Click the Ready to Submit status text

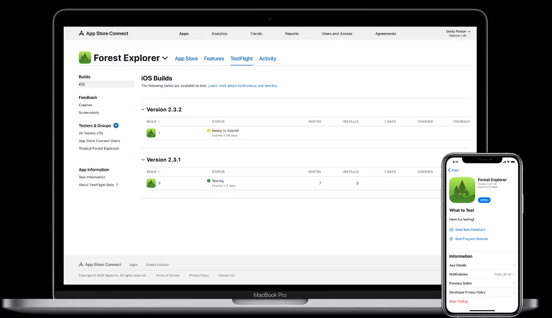coord(225,131)
